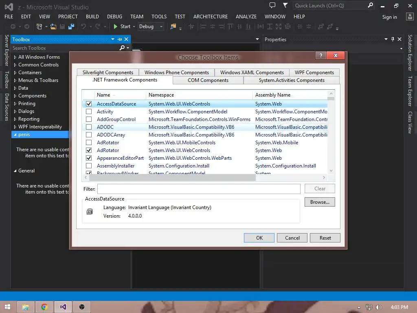The width and height of the screenshot is (417, 313).
Task: Click the account avatar icon beside Sign in
Action: click(x=410, y=16)
